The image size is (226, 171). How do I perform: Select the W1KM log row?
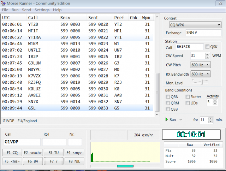(77, 43)
